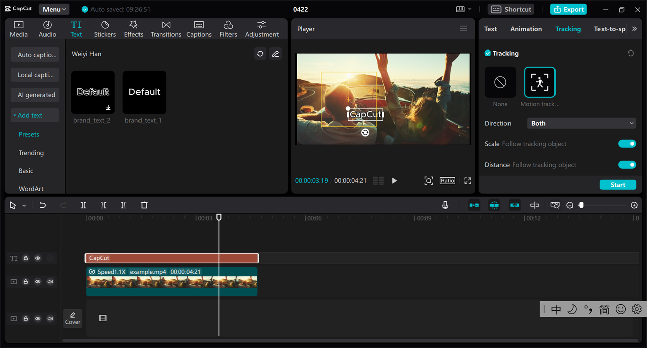Open the Player hamburger menu
The width and height of the screenshot is (647, 348).
pos(464,29)
